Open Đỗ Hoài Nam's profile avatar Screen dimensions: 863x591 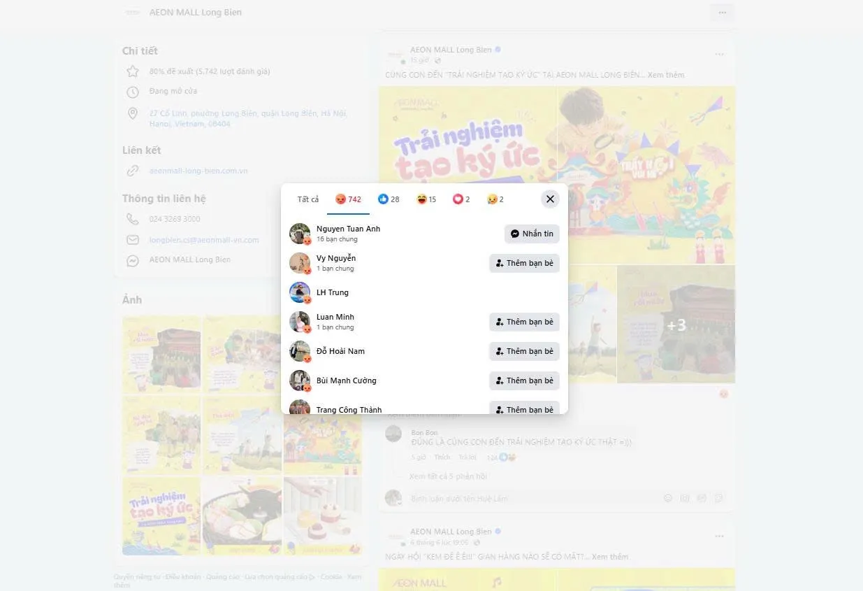point(300,351)
